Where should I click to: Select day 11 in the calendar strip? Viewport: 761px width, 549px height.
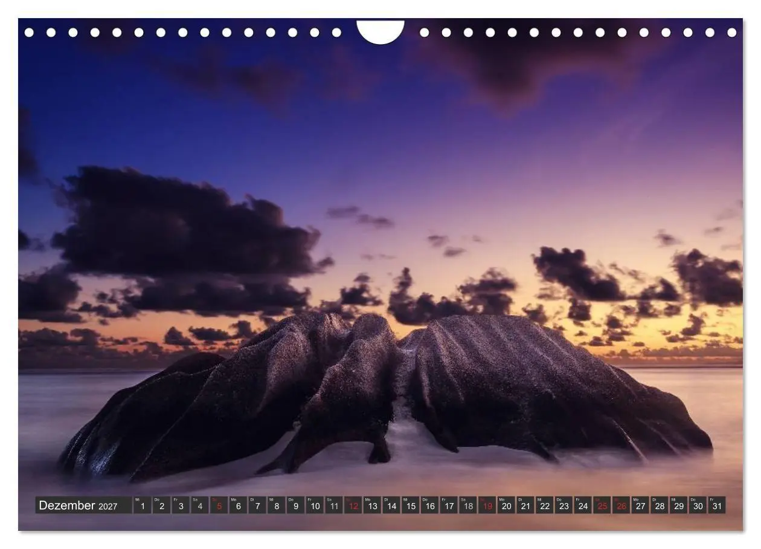point(334,505)
